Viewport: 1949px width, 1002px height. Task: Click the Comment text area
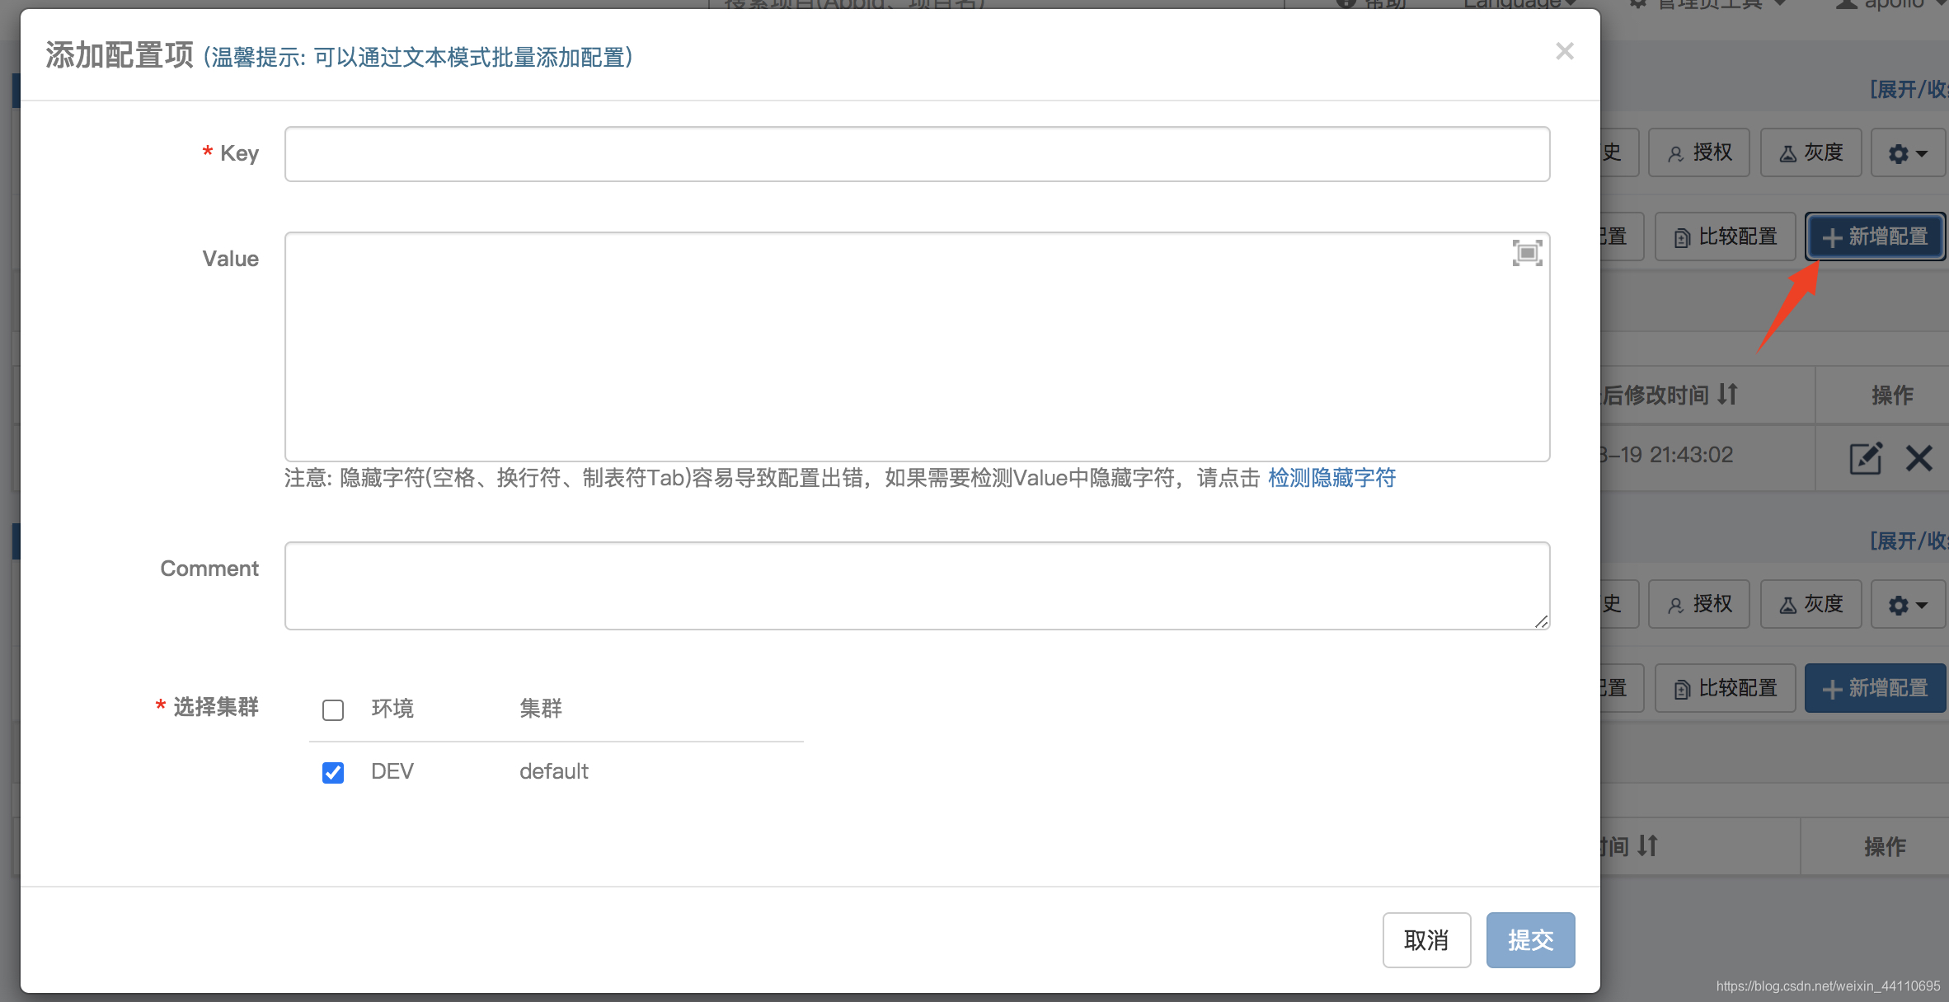pyautogui.click(x=917, y=586)
